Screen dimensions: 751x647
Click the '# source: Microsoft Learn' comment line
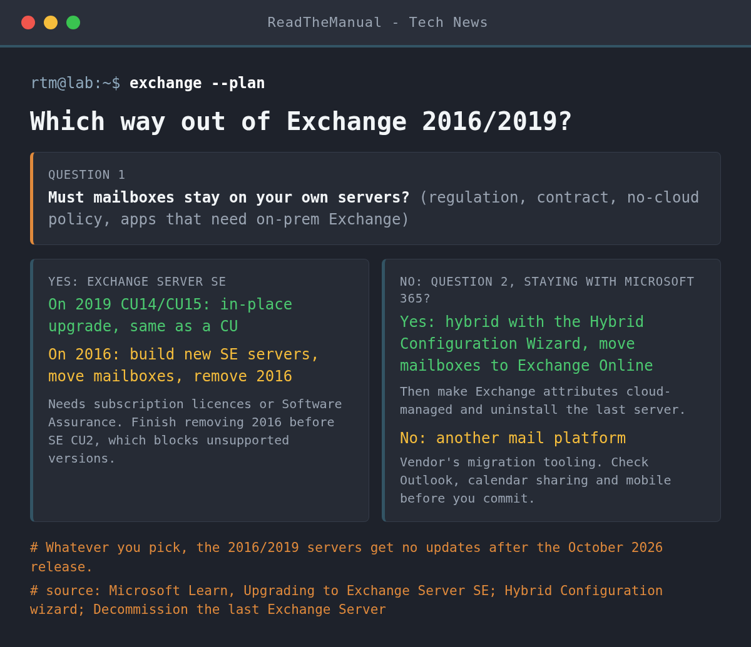click(x=346, y=600)
